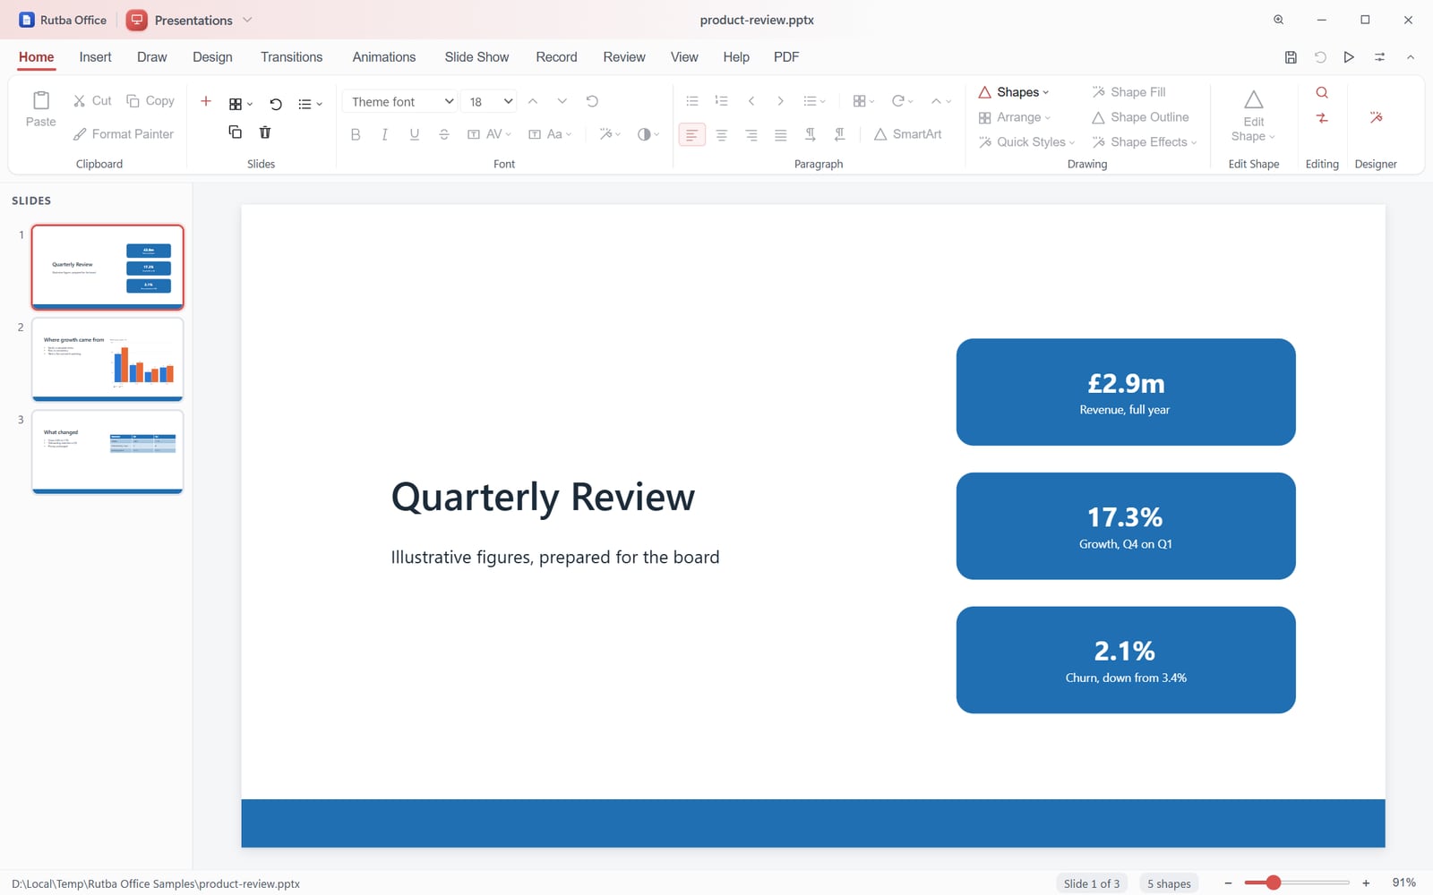Expand the Edit Shape dropdown
The width and height of the screenshot is (1433, 895).
[1253, 116]
